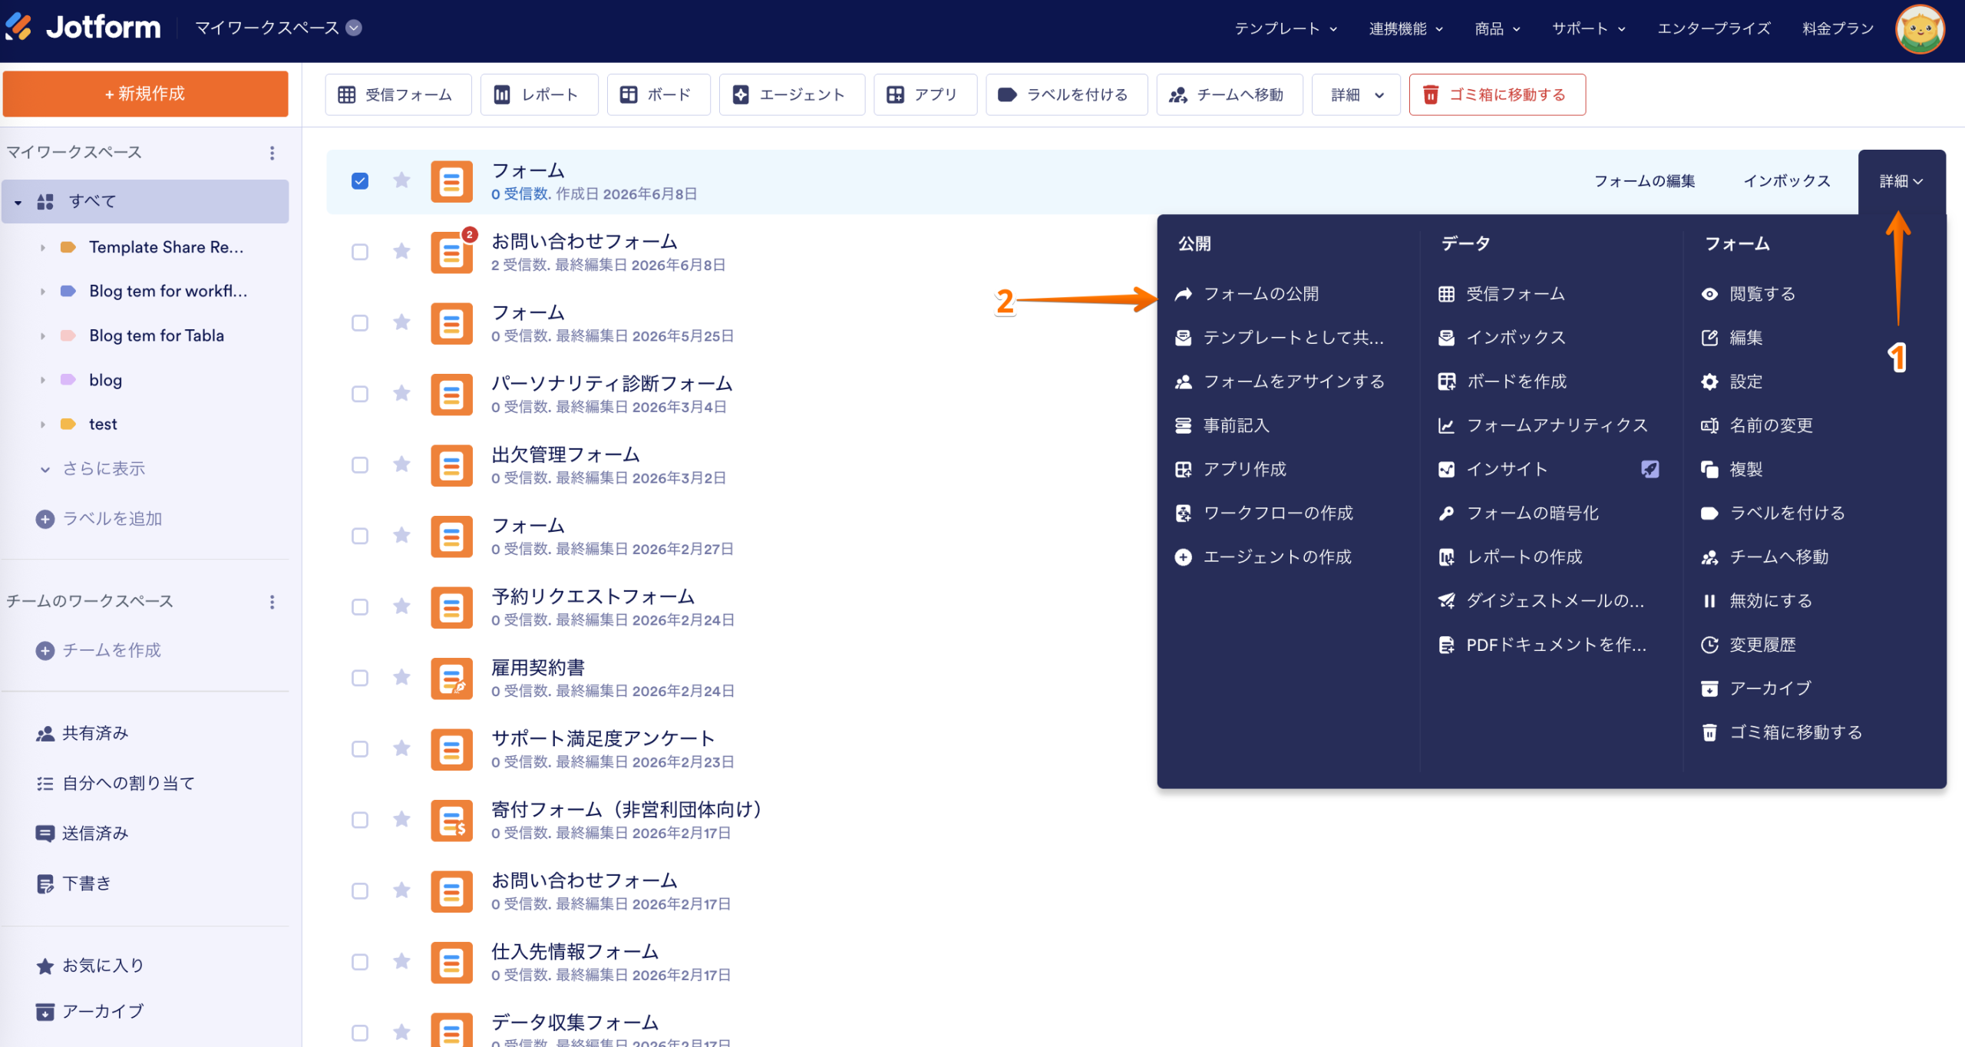The height and width of the screenshot is (1047, 1965).
Task: Select 事前記入 in the menu
Action: 1222,425
